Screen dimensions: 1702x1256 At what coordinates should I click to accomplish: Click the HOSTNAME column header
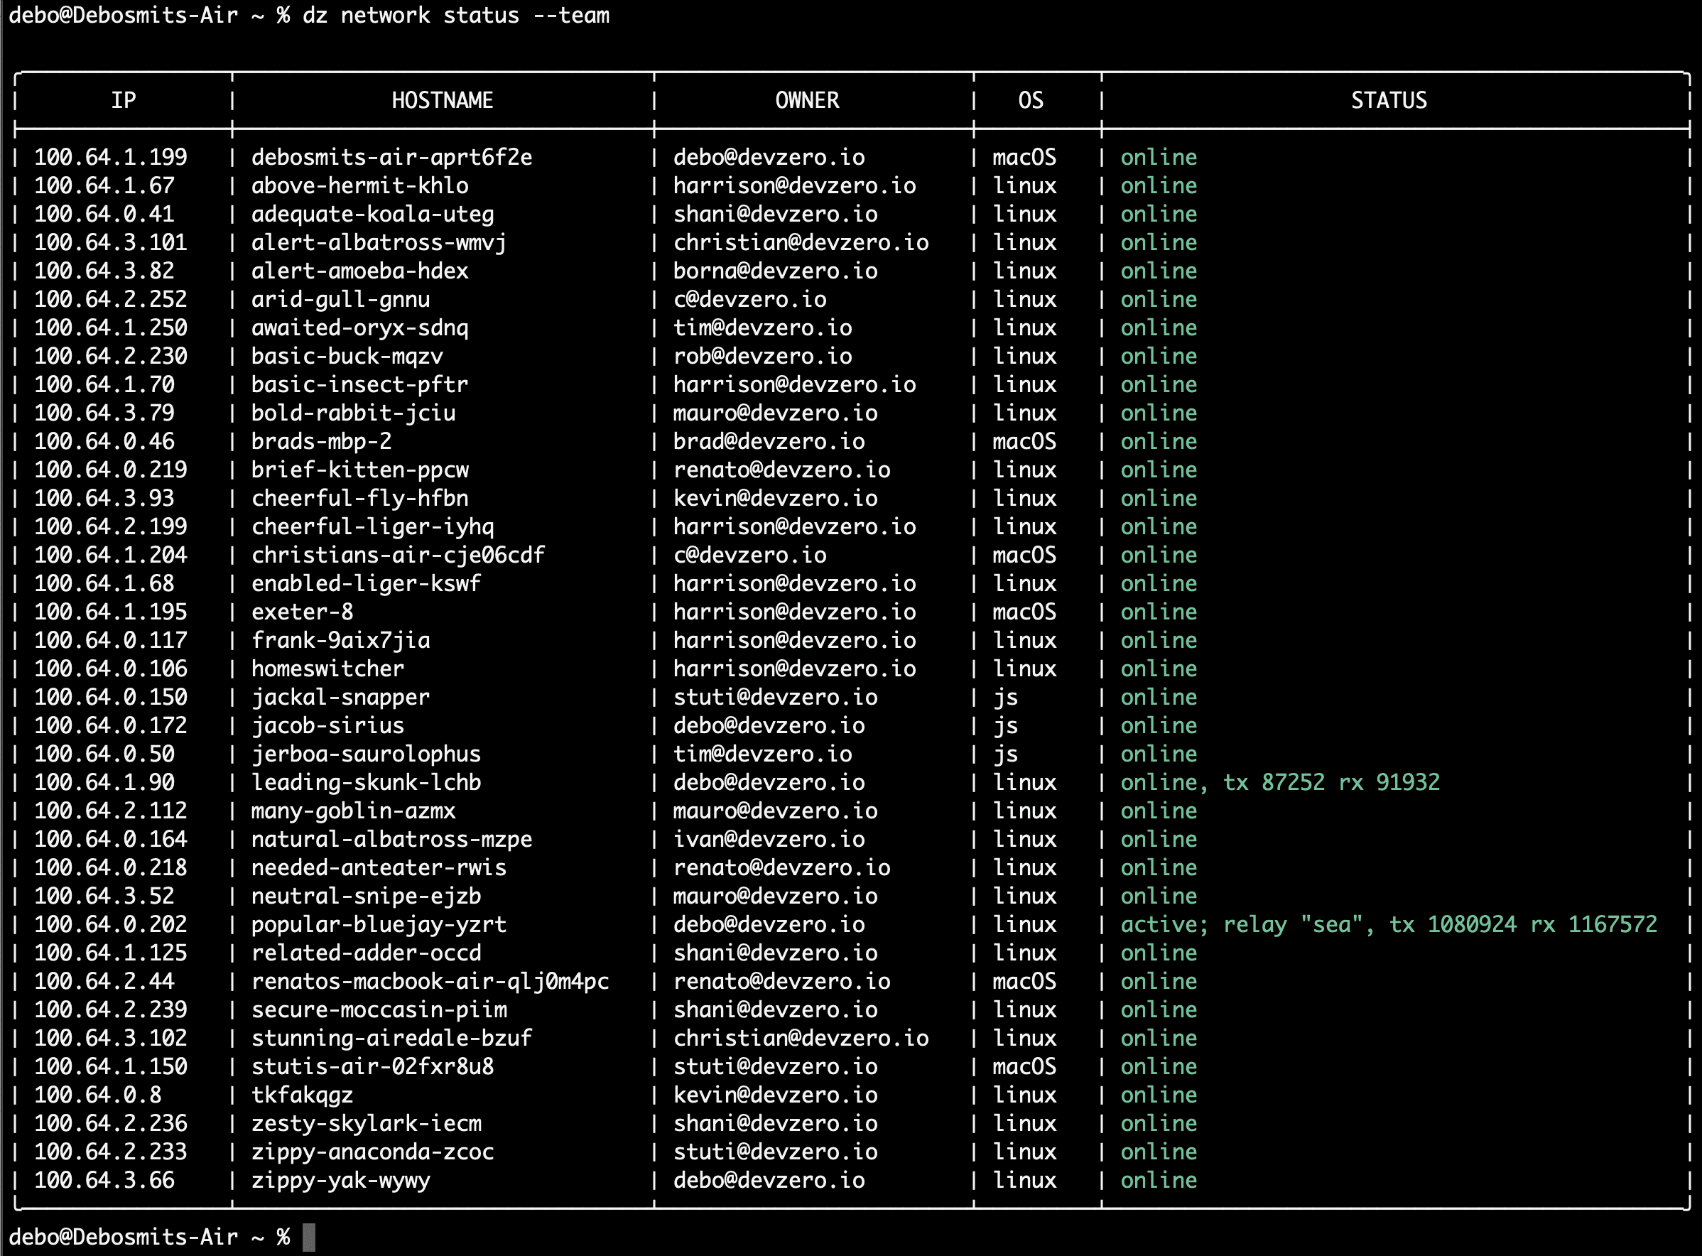[443, 100]
